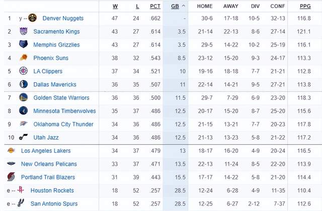This screenshot has width=322, height=211.
Task: Click the Portland Trail Blazers logo icon
Action: (x=11, y=177)
